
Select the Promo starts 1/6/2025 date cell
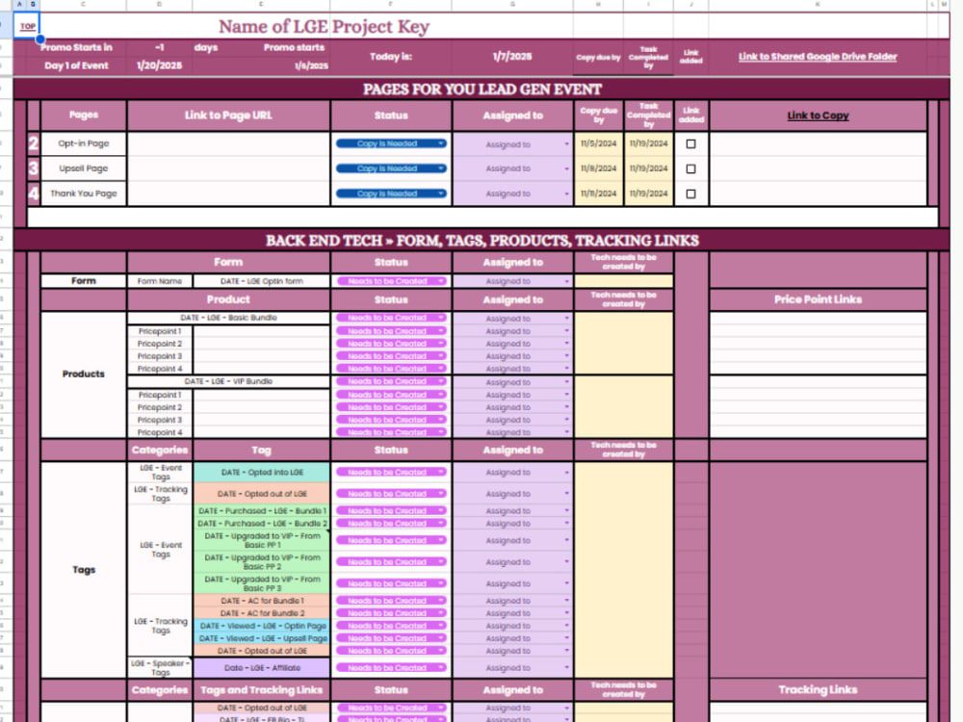(311, 65)
